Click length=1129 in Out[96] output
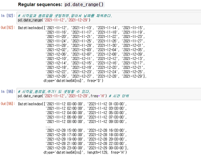The width and height of the screenshot is (201, 159). (x=97, y=152)
